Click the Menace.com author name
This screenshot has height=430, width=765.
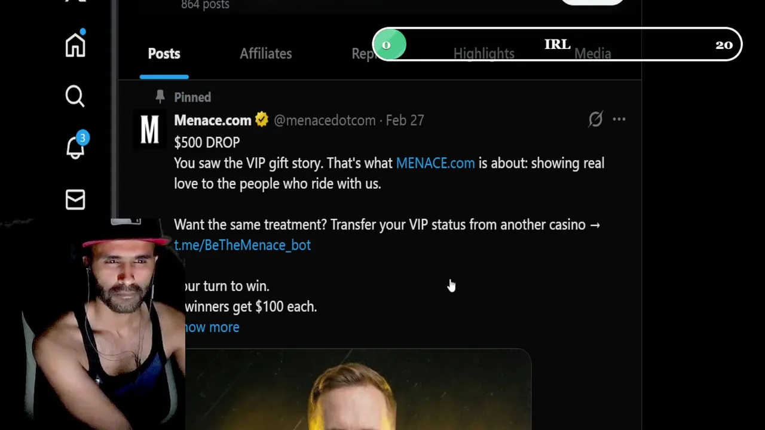tap(213, 120)
